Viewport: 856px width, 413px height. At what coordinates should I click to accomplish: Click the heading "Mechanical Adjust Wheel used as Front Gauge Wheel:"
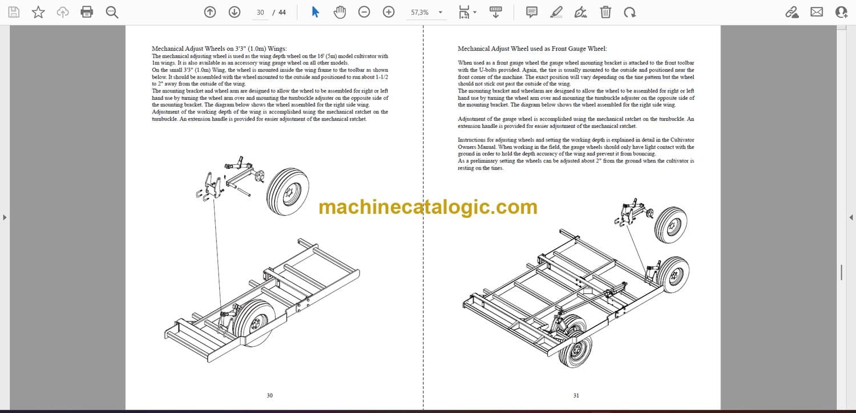[532, 49]
